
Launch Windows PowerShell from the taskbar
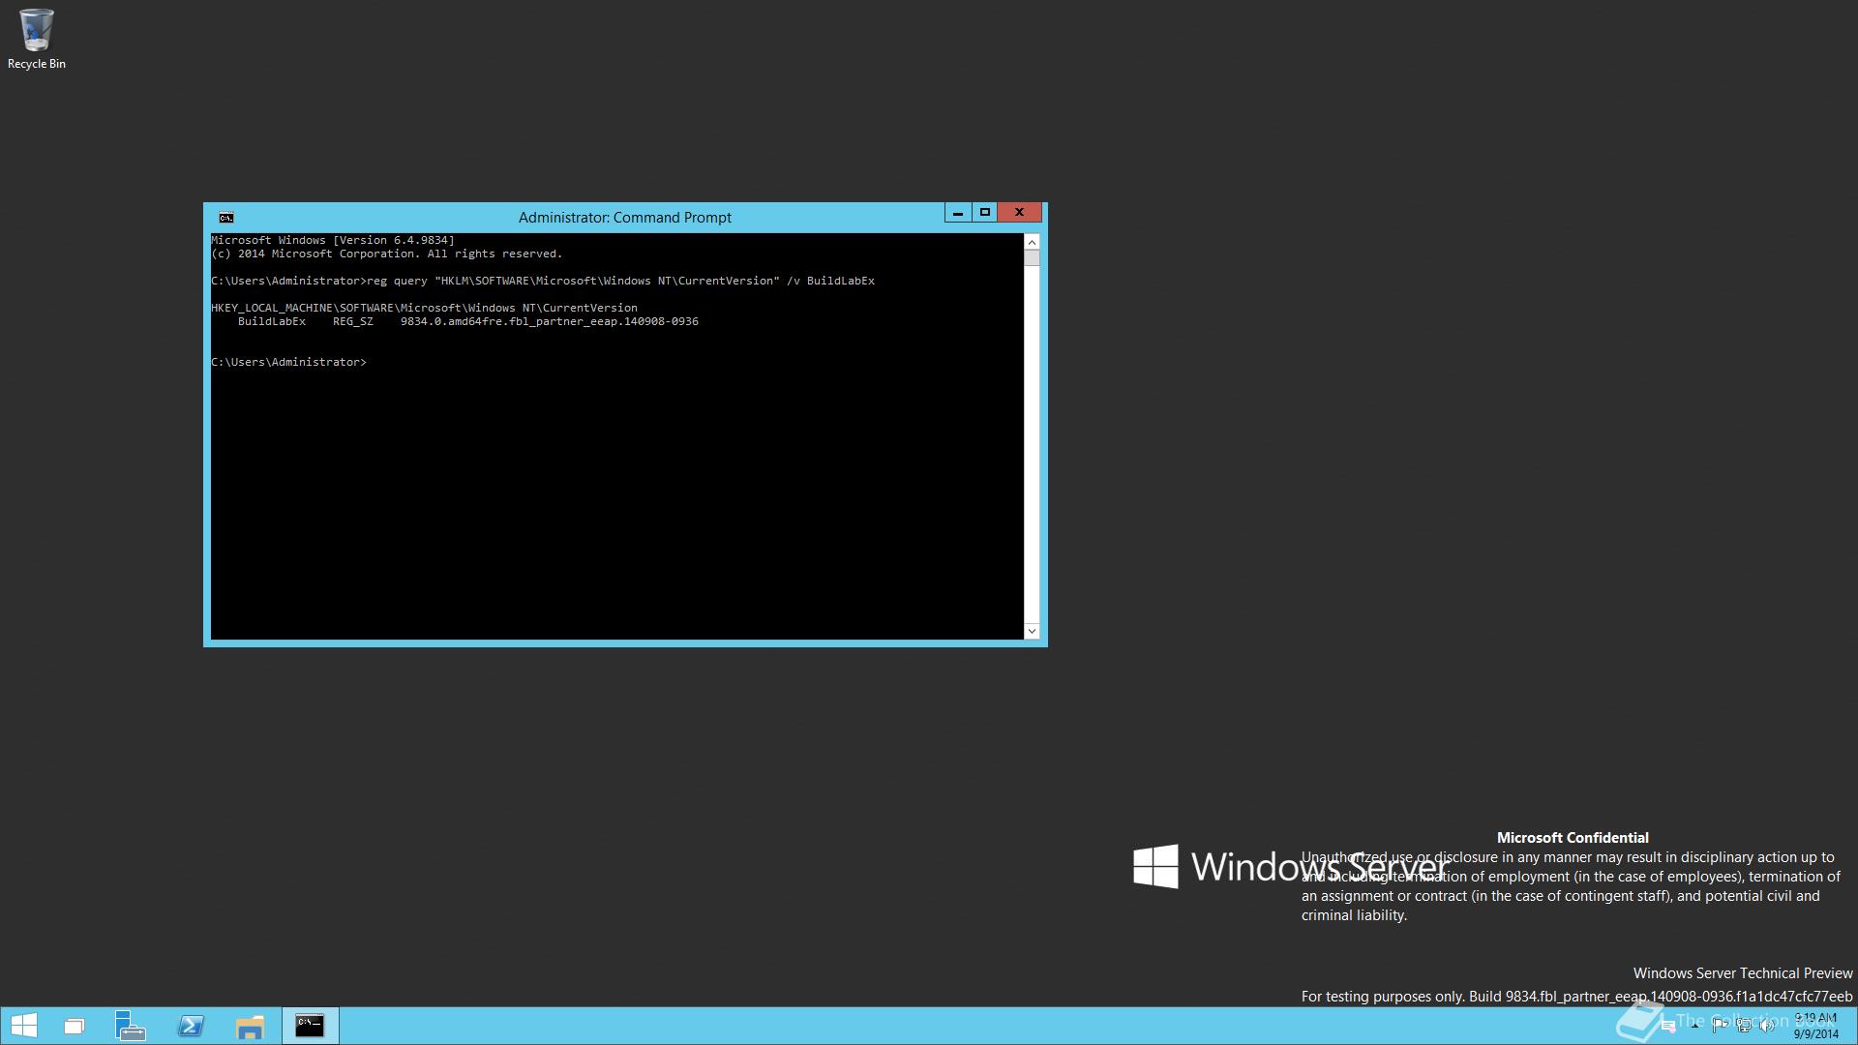point(191,1026)
